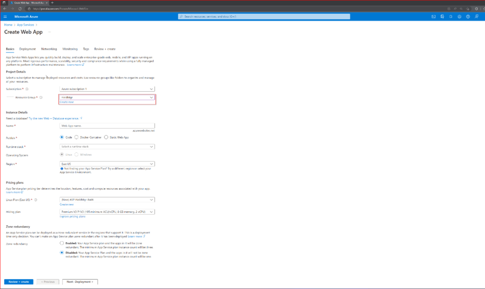
Task: Open the browser tab actions icon left of the tab
Action: point(4,3)
